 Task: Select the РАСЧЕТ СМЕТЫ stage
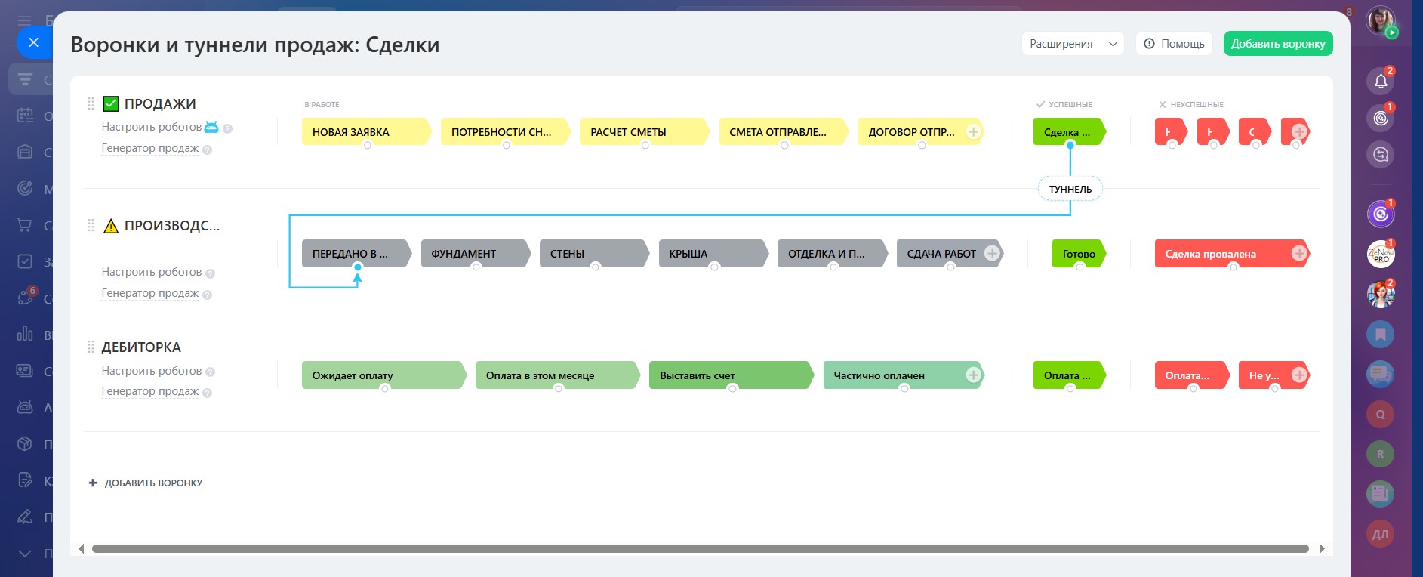click(644, 131)
